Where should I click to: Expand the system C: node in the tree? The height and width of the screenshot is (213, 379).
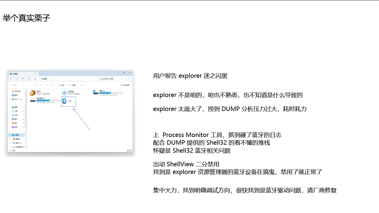pyautogui.click(x=11, y=143)
